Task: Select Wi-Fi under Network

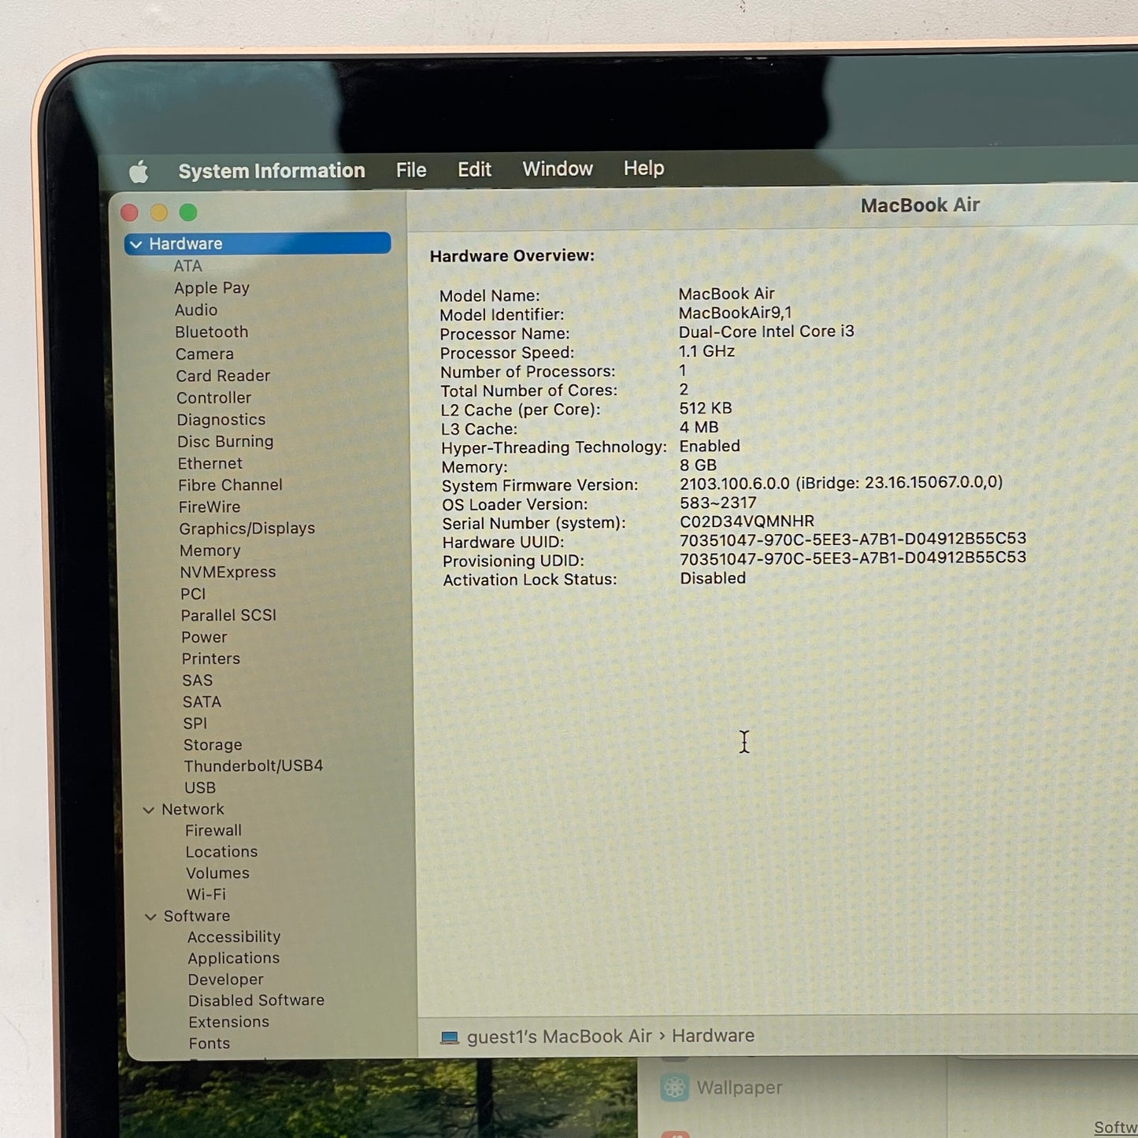Action: (206, 895)
